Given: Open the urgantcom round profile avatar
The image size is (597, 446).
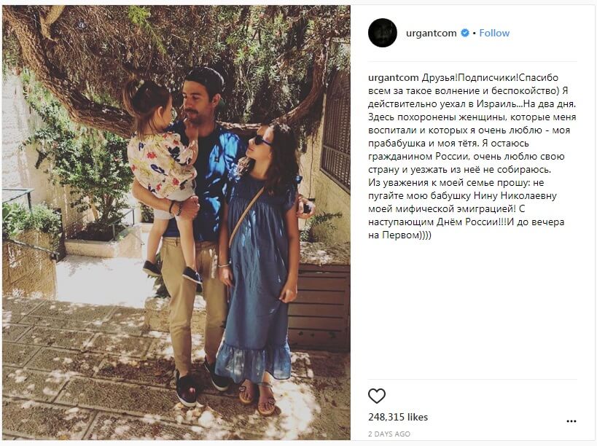Looking at the screenshot, I should (x=382, y=33).
